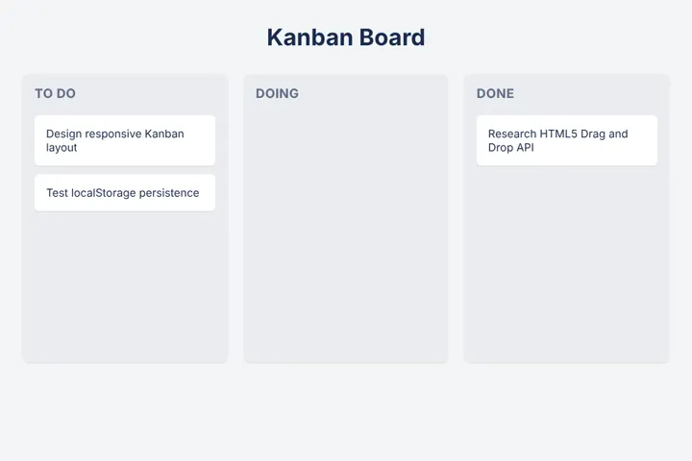
Task: Click the "Test localStorage persistence" card
Action: coord(125,193)
